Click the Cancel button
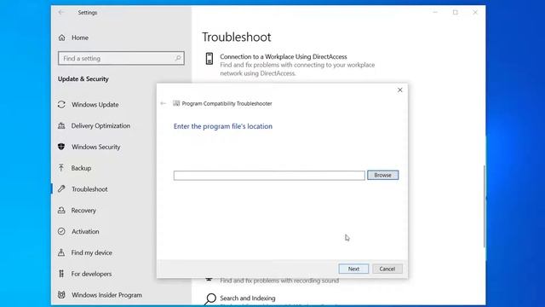This screenshot has width=545, height=307. tap(387, 269)
